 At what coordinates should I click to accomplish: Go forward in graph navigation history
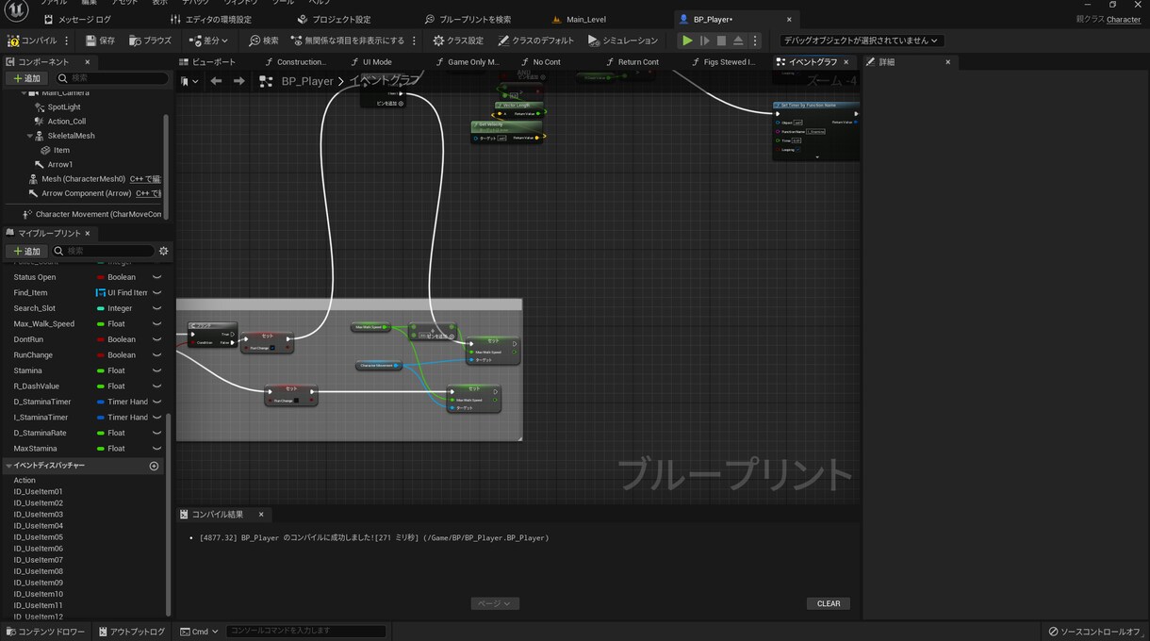238,81
